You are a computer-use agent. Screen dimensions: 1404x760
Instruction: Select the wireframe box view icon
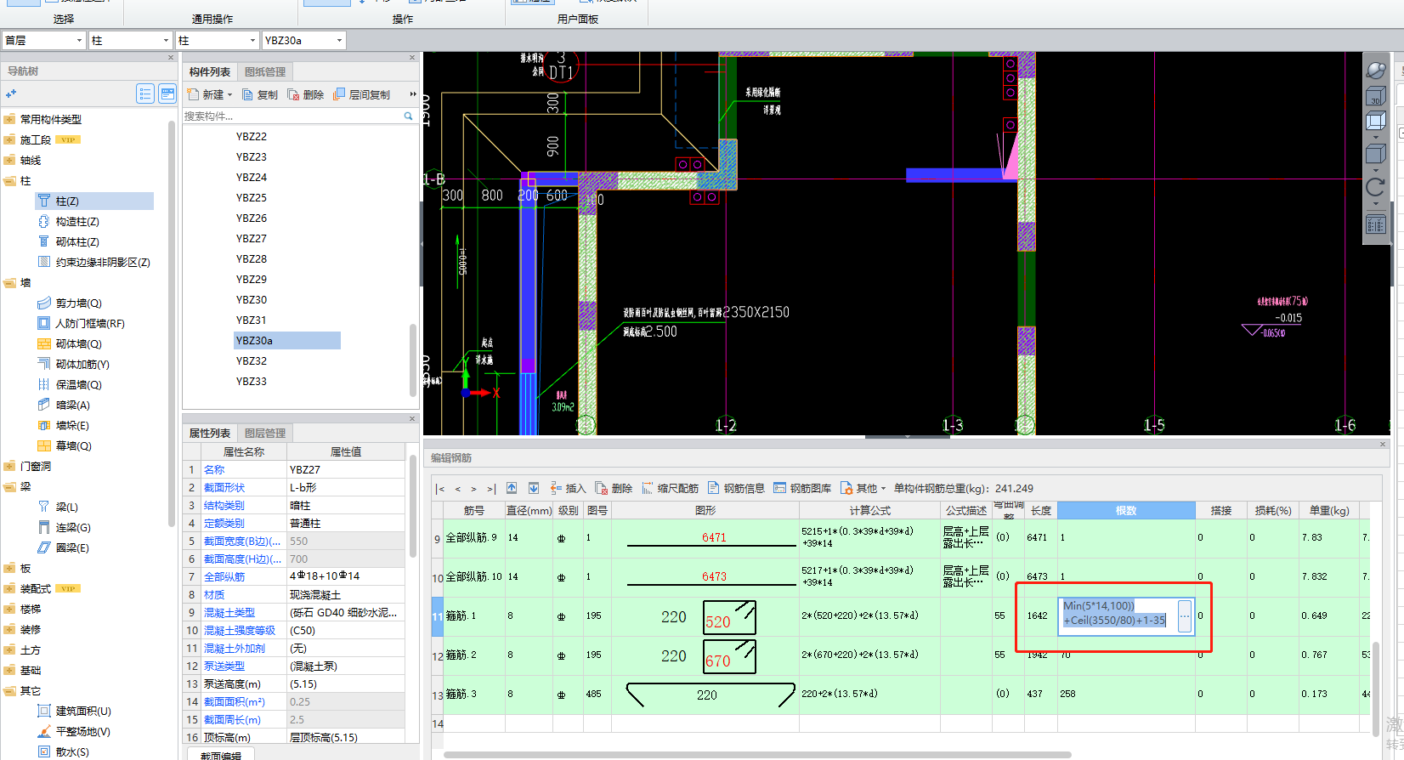[1375, 122]
